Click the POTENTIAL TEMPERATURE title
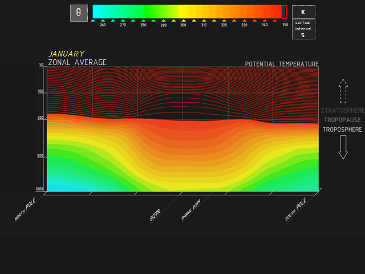 282,64
